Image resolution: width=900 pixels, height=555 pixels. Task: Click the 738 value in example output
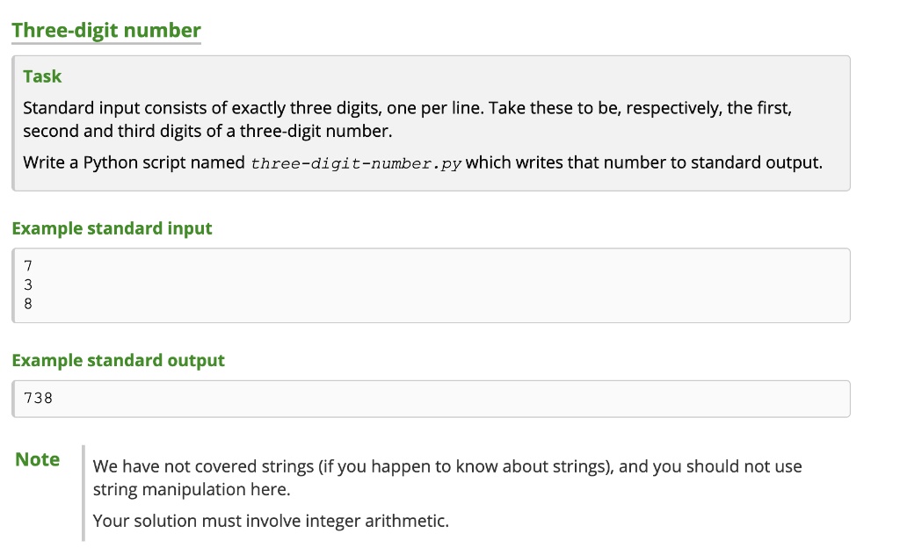click(38, 398)
